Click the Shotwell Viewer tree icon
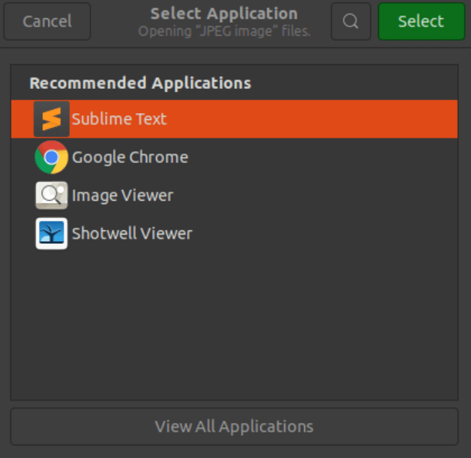The width and height of the screenshot is (471, 458). pos(52,234)
